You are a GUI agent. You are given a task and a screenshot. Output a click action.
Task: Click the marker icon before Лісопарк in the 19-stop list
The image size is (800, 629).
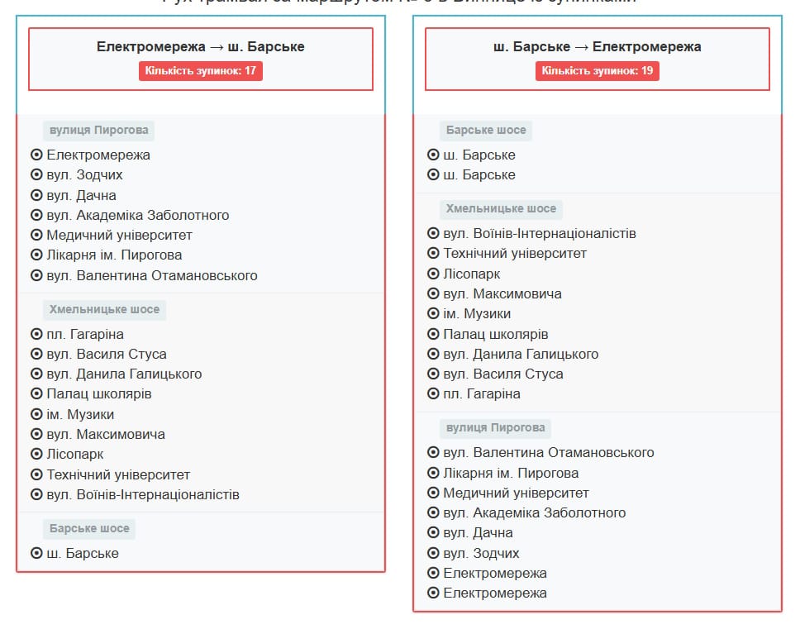(433, 274)
